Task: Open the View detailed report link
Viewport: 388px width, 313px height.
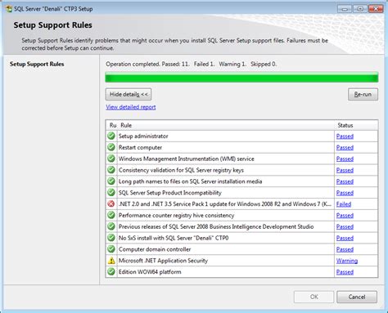Action: [131, 107]
